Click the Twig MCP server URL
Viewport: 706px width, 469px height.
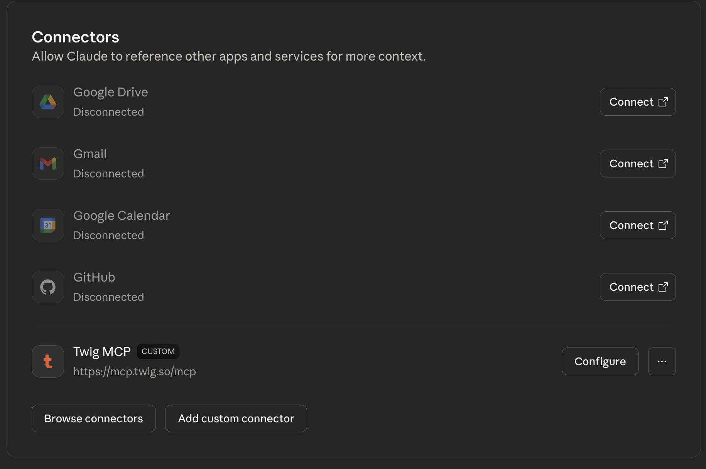(x=135, y=371)
